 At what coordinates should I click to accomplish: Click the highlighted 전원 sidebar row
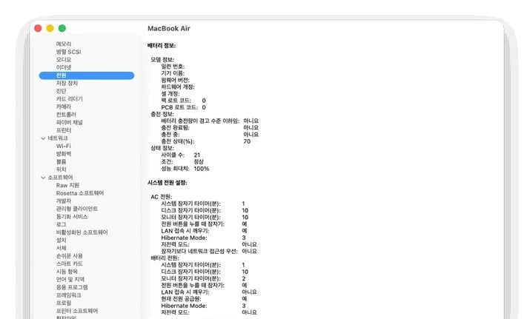click(87, 75)
